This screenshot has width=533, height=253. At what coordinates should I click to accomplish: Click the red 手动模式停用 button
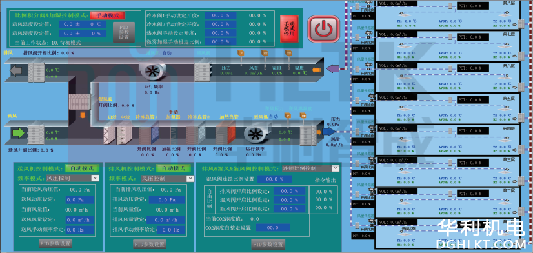pos(289,29)
